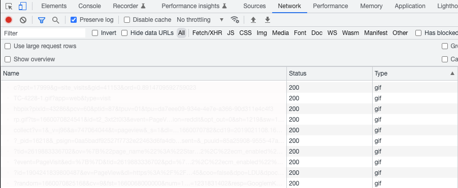Open the Memory tab

[x=371, y=6]
